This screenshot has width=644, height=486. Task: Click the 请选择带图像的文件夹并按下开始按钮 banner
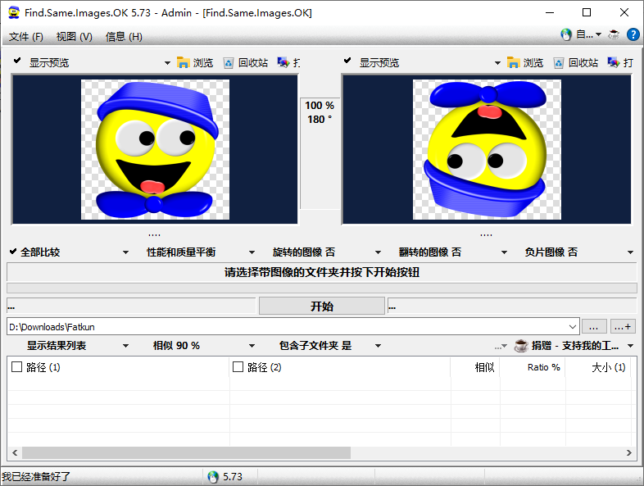click(x=321, y=272)
